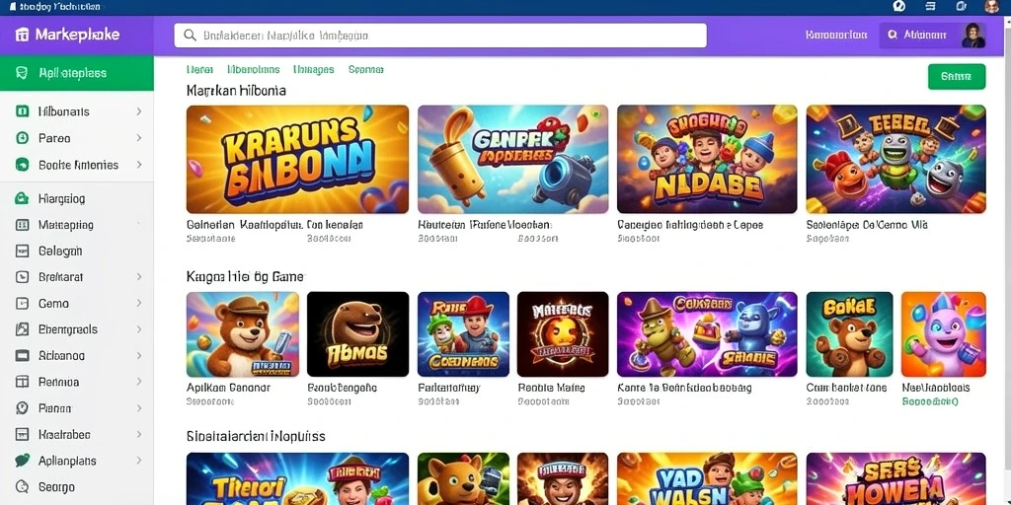
Task: Expand the Hibonatis sidebar chevron
Action: coord(139,111)
